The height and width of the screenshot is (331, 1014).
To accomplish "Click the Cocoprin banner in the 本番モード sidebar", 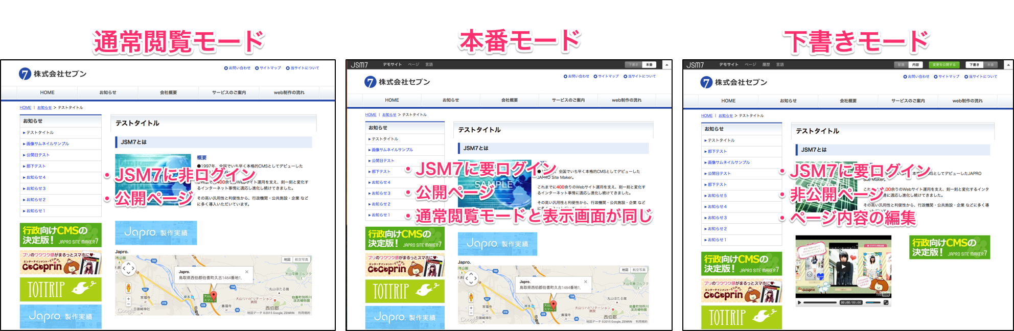I will point(405,265).
